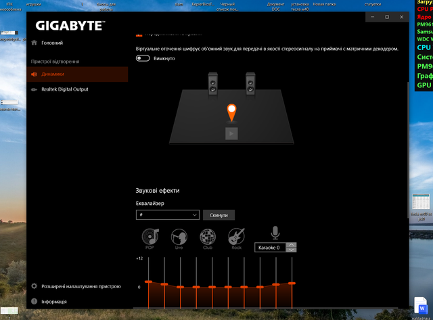Close the GIGABYTE audio window

pyautogui.click(x=401, y=17)
